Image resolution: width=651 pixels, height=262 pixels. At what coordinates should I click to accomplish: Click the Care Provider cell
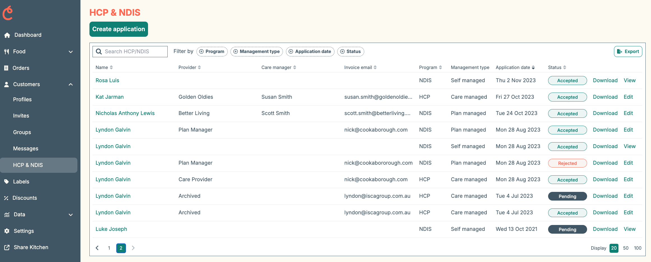pos(195,180)
